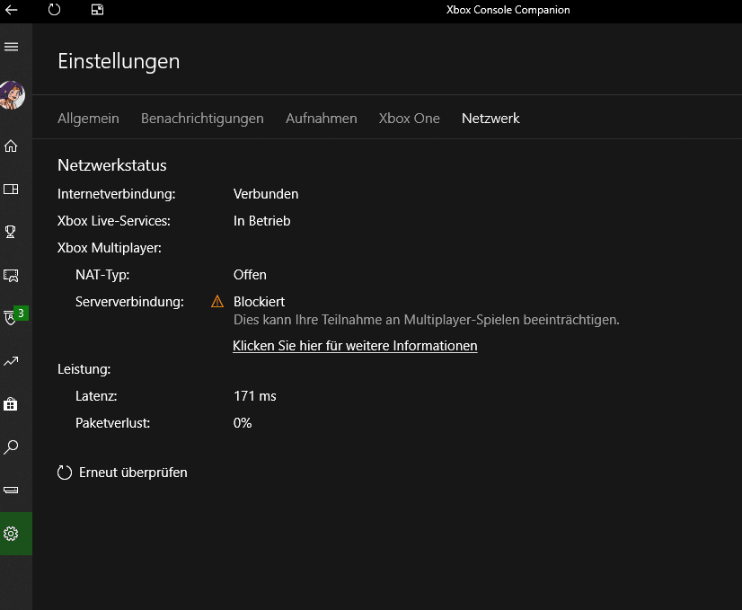Screen dimensions: 742x610
Task: Open the Connection console icon
Action: tap(11, 490)
